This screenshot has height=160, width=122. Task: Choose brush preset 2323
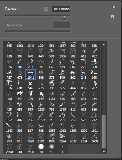point(41,107)
